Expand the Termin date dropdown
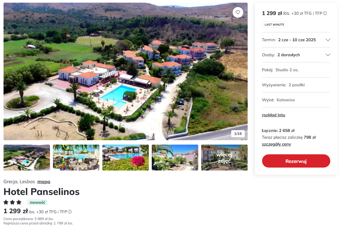Screen dimensions: 345x230 (328, 40)
